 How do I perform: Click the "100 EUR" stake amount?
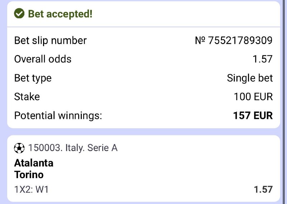click(x=253, y=97)
